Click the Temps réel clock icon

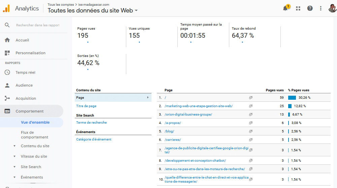7,72
